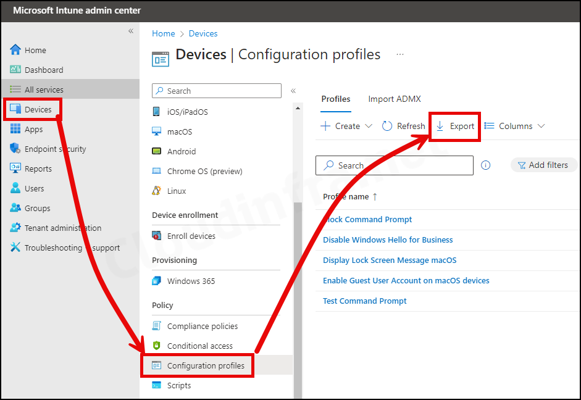The height and width of the screenshot is (400, 581).
Task: Open Dashboard chart icon in sidebar
Action: [15, 69]
